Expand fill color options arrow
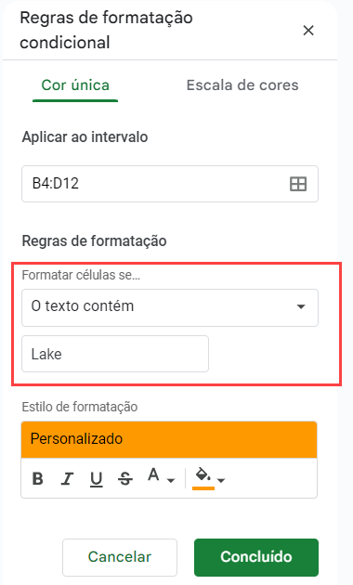 coord(221,480)
